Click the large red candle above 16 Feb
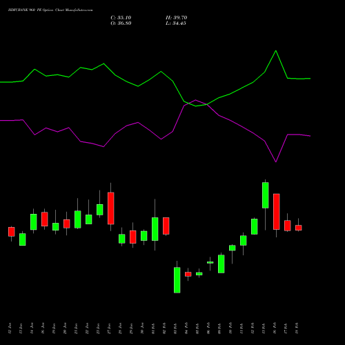 coord(277,212)
